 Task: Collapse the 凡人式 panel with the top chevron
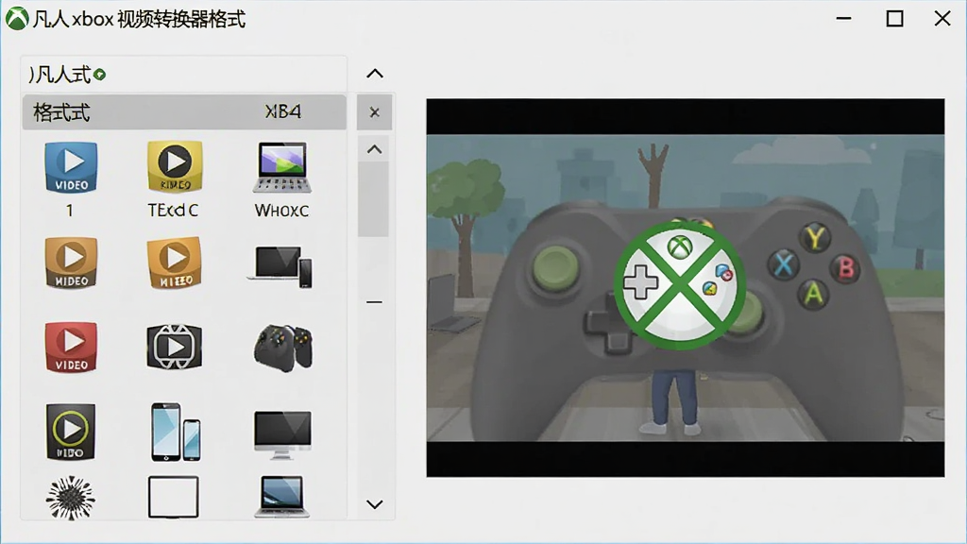pyautogui.click(x=375, y=74)
